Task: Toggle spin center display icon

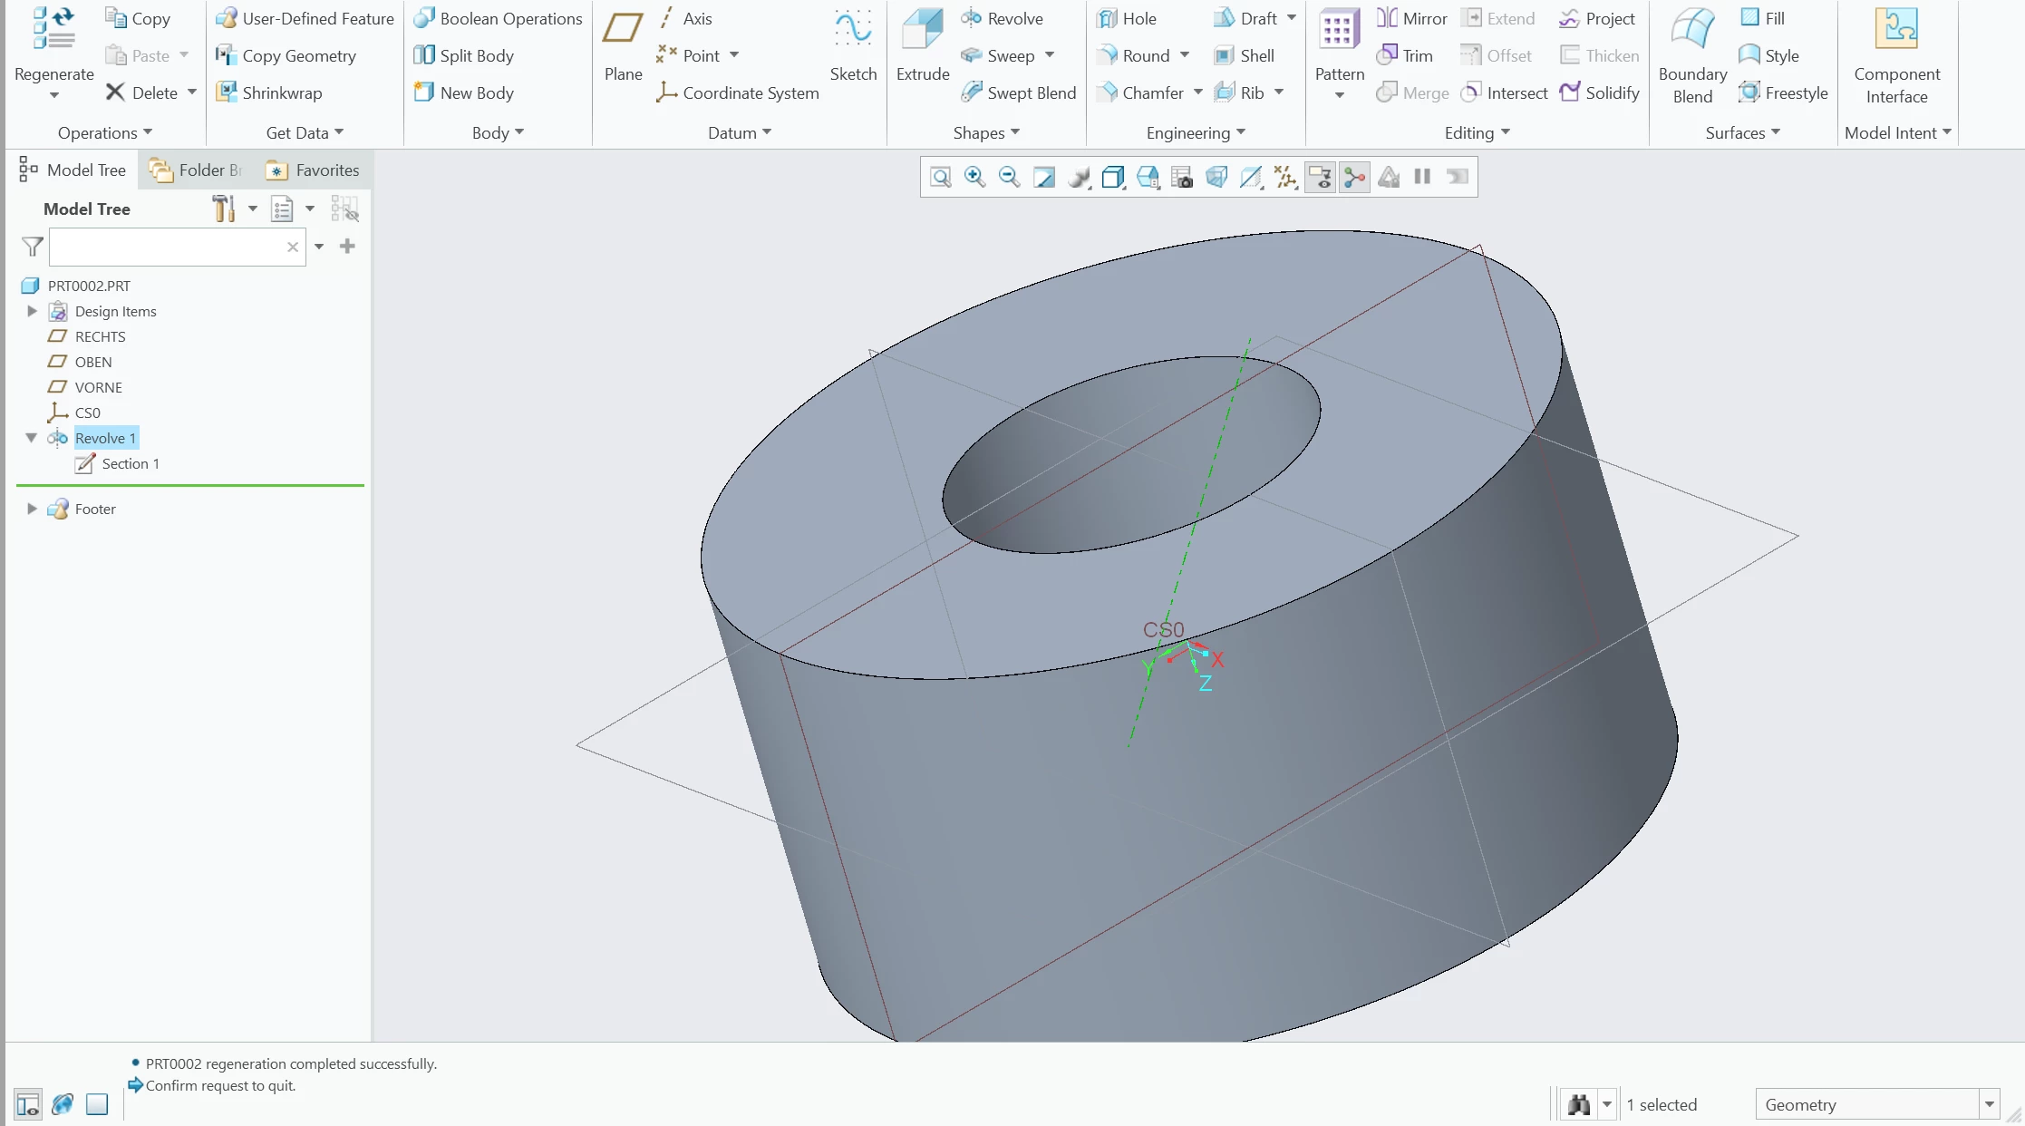Action: point(1354,177)
